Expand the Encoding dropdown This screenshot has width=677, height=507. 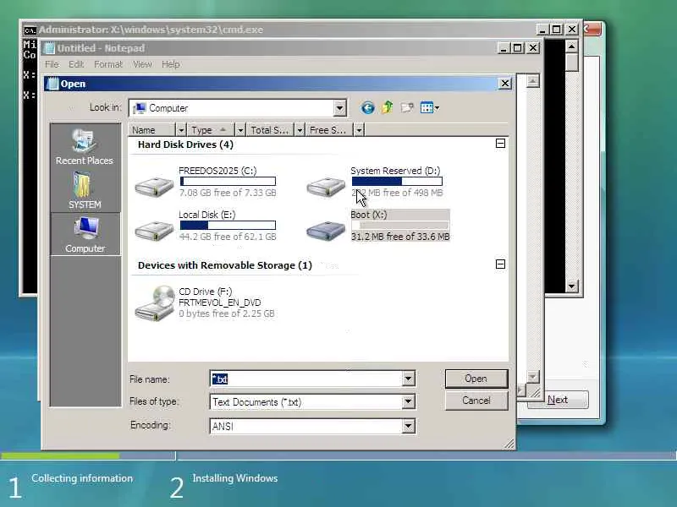(x=408, y=427)
